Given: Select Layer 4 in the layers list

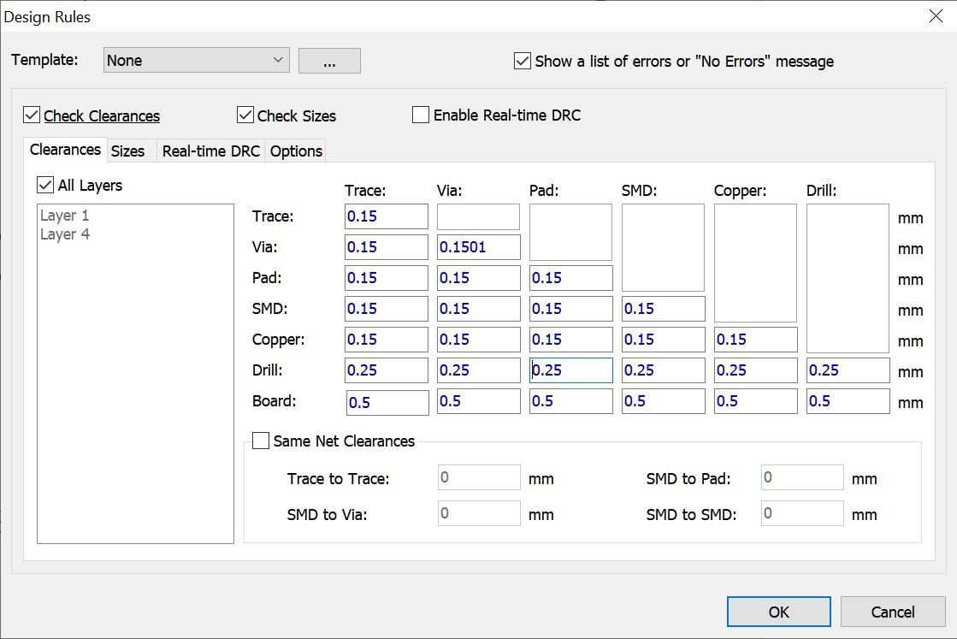Looking at the screenshot, I should [65, 234].
